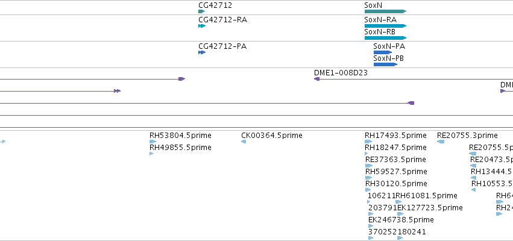Select the SoxN-RB transcript bar

(x=385, y=38)
